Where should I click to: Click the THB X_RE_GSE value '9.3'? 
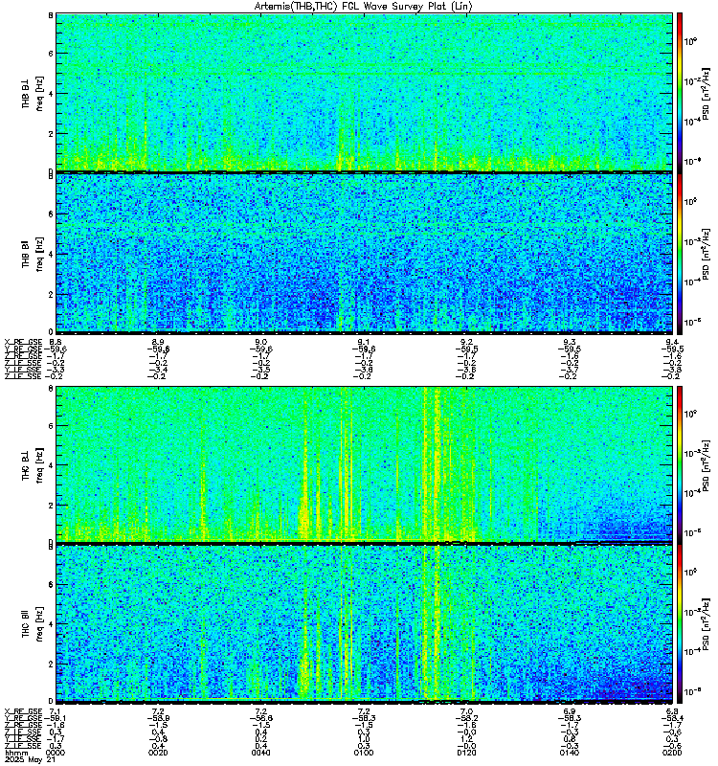point(570,342)
